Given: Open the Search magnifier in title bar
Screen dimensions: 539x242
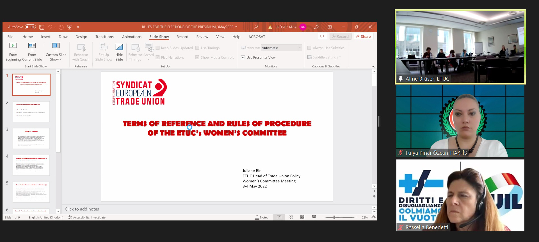Looking at the screenshot, I should point(256,27).
